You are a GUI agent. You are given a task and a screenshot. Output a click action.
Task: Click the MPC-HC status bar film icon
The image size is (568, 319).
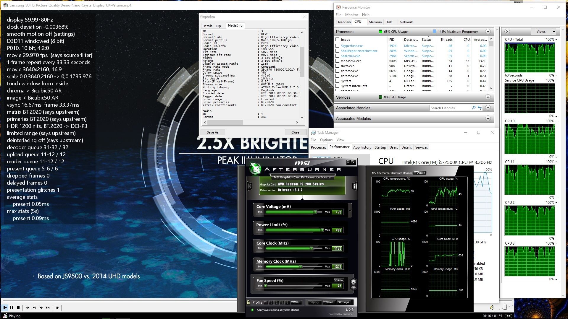click(x=5, y=316)
